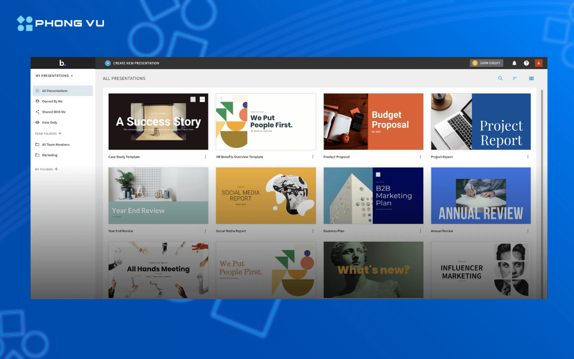Open the Marketing folder icon
The height and width of the screenshot is (359, 574).
[x=37, y=155]
